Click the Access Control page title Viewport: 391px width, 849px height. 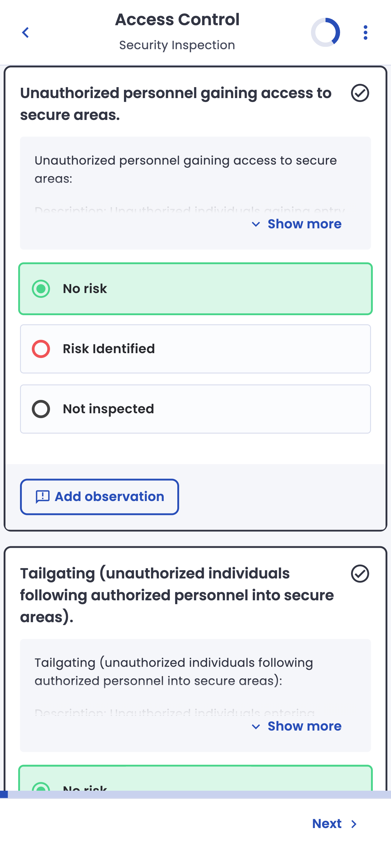click(177, 20)
